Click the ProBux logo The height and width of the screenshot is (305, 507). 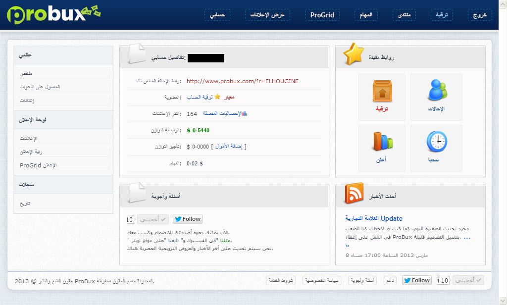[x=47, y=15]
